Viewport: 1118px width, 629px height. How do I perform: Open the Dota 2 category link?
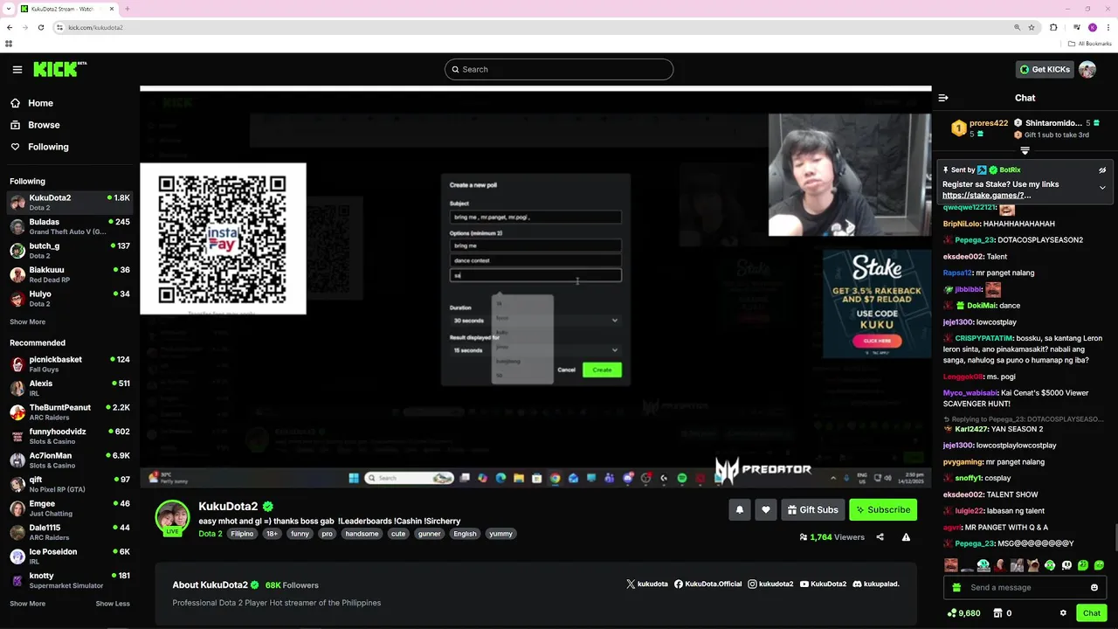210,534
